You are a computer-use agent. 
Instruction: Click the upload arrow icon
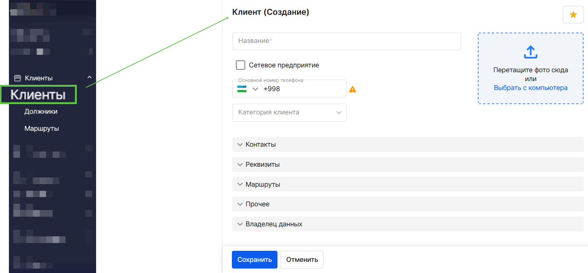click(x=530, y=52)
